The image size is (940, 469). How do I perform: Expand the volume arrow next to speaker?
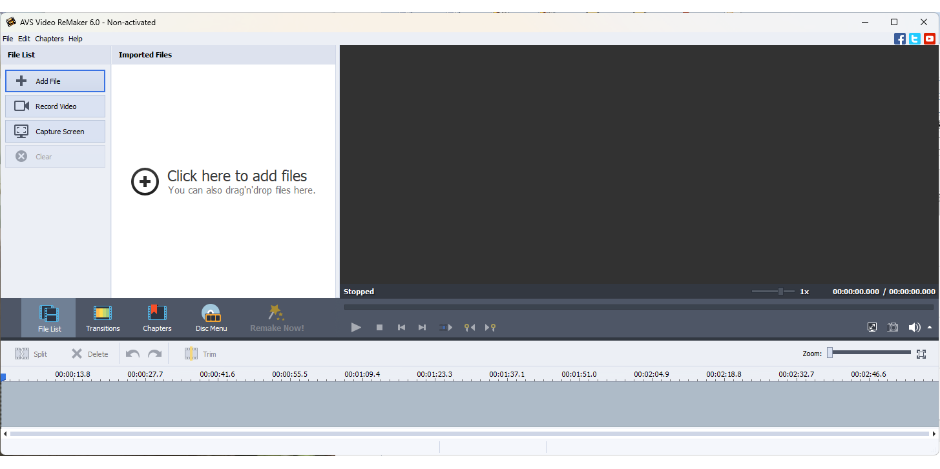pyautogui.click(x=930, y=327)
